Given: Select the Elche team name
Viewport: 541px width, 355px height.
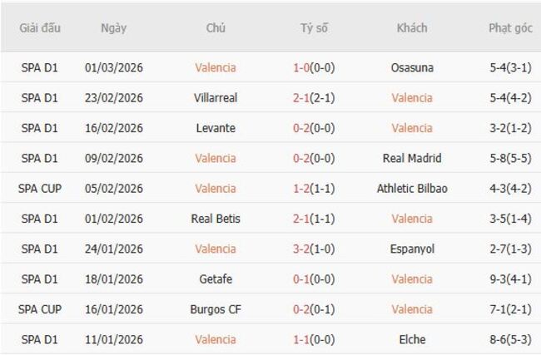Looking at the screenshot, I should (412, 339).
